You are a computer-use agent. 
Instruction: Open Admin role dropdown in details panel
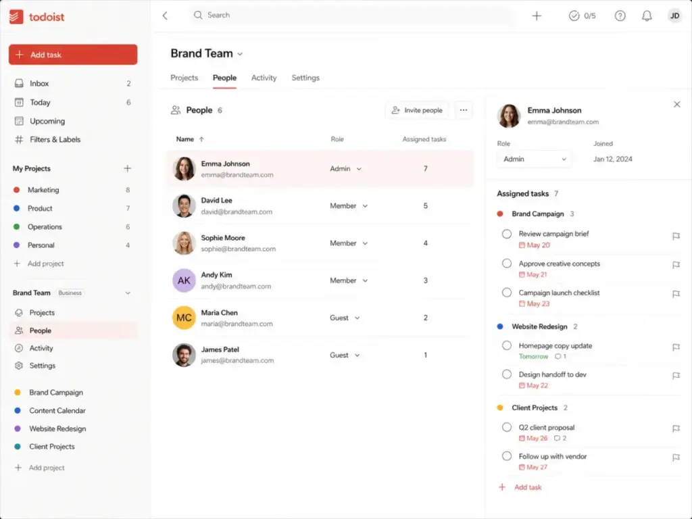coord(534,159)
